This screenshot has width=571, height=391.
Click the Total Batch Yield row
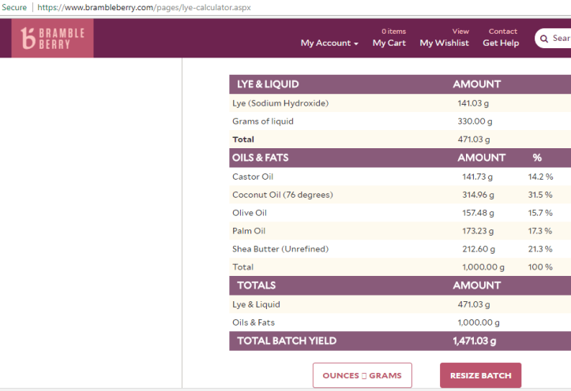(x=287, y=341)
